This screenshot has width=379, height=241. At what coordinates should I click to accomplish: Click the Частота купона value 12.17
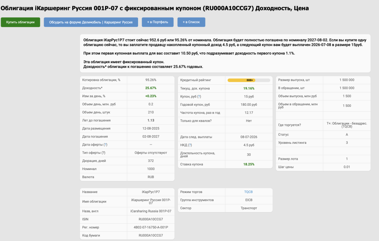pyautogui.click(x=249, y=113)
